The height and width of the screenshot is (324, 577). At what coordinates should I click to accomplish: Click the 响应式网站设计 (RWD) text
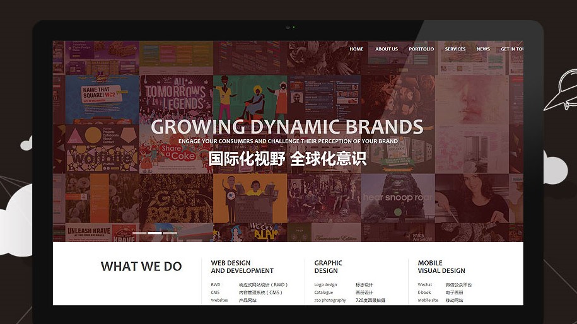click(x=263, y=285)
